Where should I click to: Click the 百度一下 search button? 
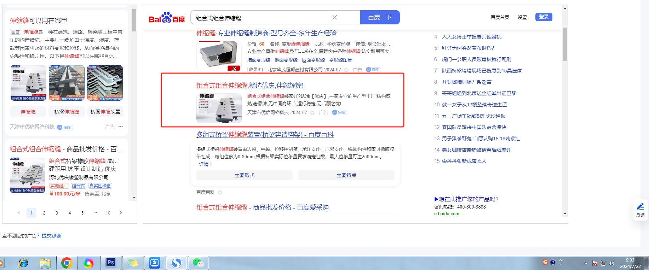380,17
